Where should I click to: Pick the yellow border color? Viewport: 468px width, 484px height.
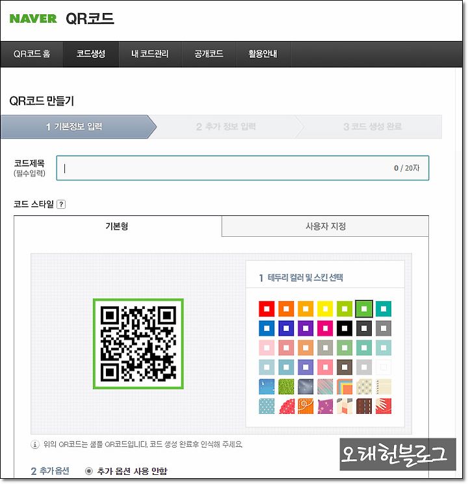pos(325,308)
